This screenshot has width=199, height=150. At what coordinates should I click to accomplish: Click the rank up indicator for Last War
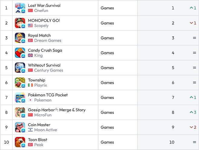click(x=193, y=8)
